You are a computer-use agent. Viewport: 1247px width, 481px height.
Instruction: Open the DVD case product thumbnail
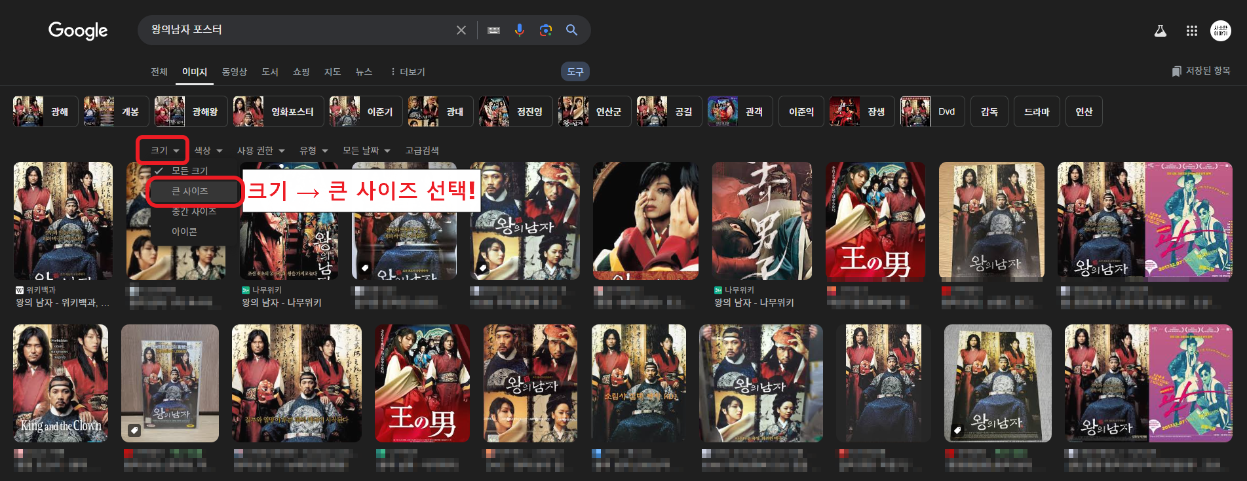coord(170,383)
